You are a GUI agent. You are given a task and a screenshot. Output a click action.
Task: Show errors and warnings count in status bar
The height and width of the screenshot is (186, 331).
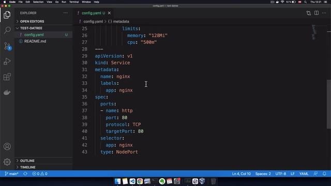click(x=40, y=174)
